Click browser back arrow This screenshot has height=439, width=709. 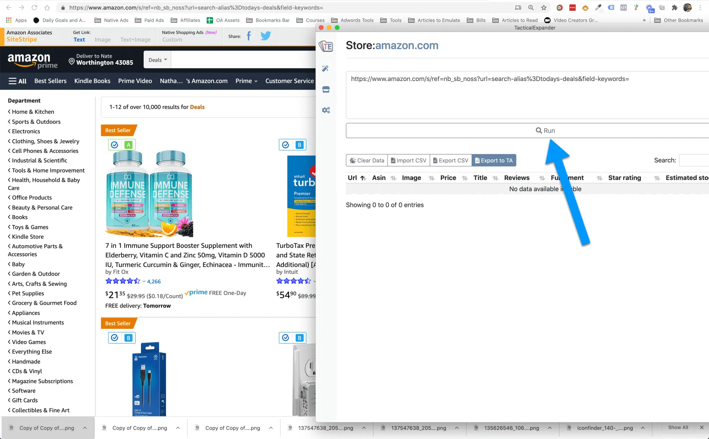pos(9,8)
